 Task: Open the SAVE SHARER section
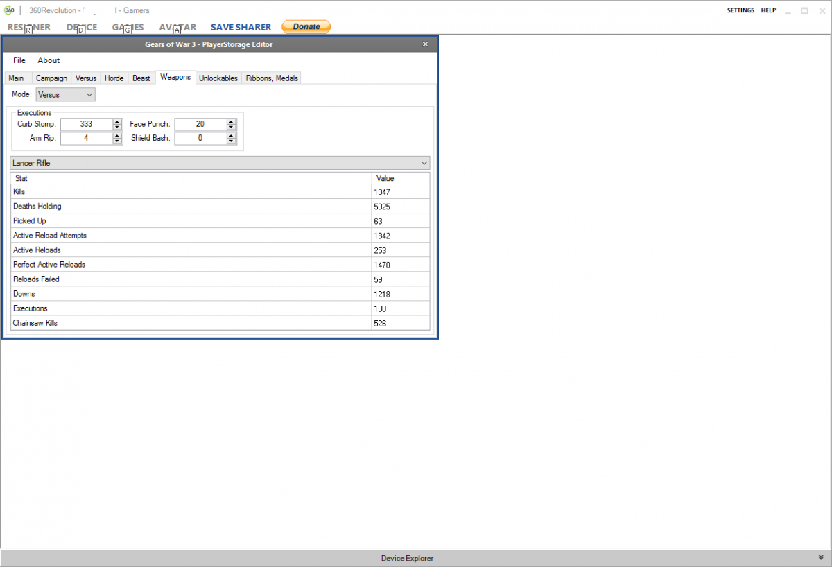point(241,28)
